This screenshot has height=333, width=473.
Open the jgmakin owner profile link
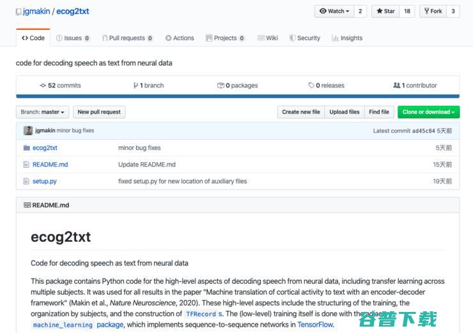click(x=36, y=11)
